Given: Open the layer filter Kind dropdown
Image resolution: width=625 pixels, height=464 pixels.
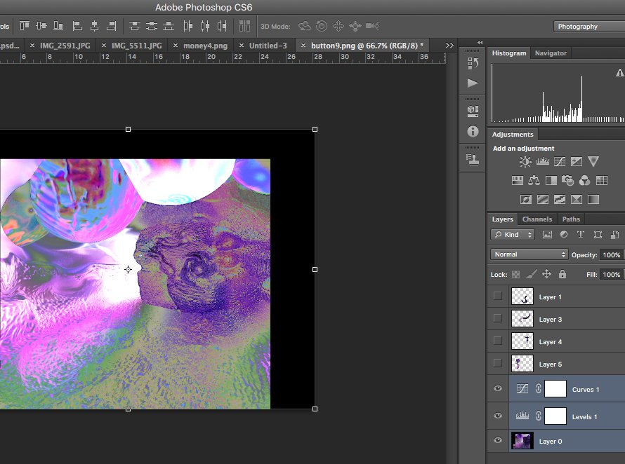Looking at the screenshot, I should coord(512,234).
